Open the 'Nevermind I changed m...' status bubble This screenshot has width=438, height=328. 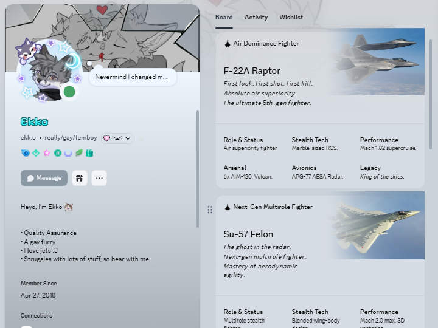coord(133,77)
